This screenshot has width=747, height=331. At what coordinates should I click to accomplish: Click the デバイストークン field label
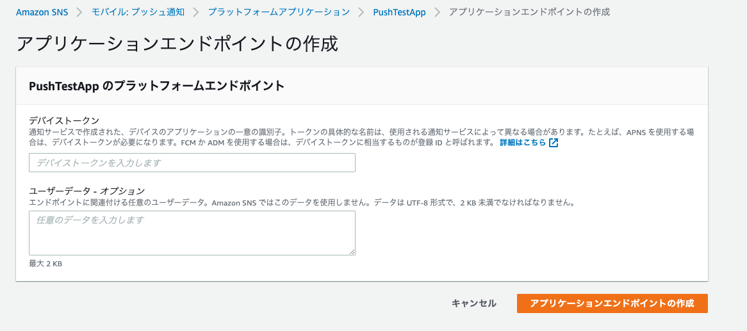(x=64, y=120)
